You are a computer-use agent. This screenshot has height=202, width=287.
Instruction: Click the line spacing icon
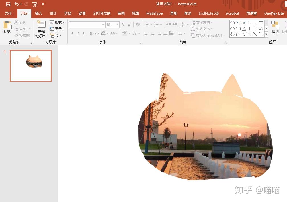point(183,24)
